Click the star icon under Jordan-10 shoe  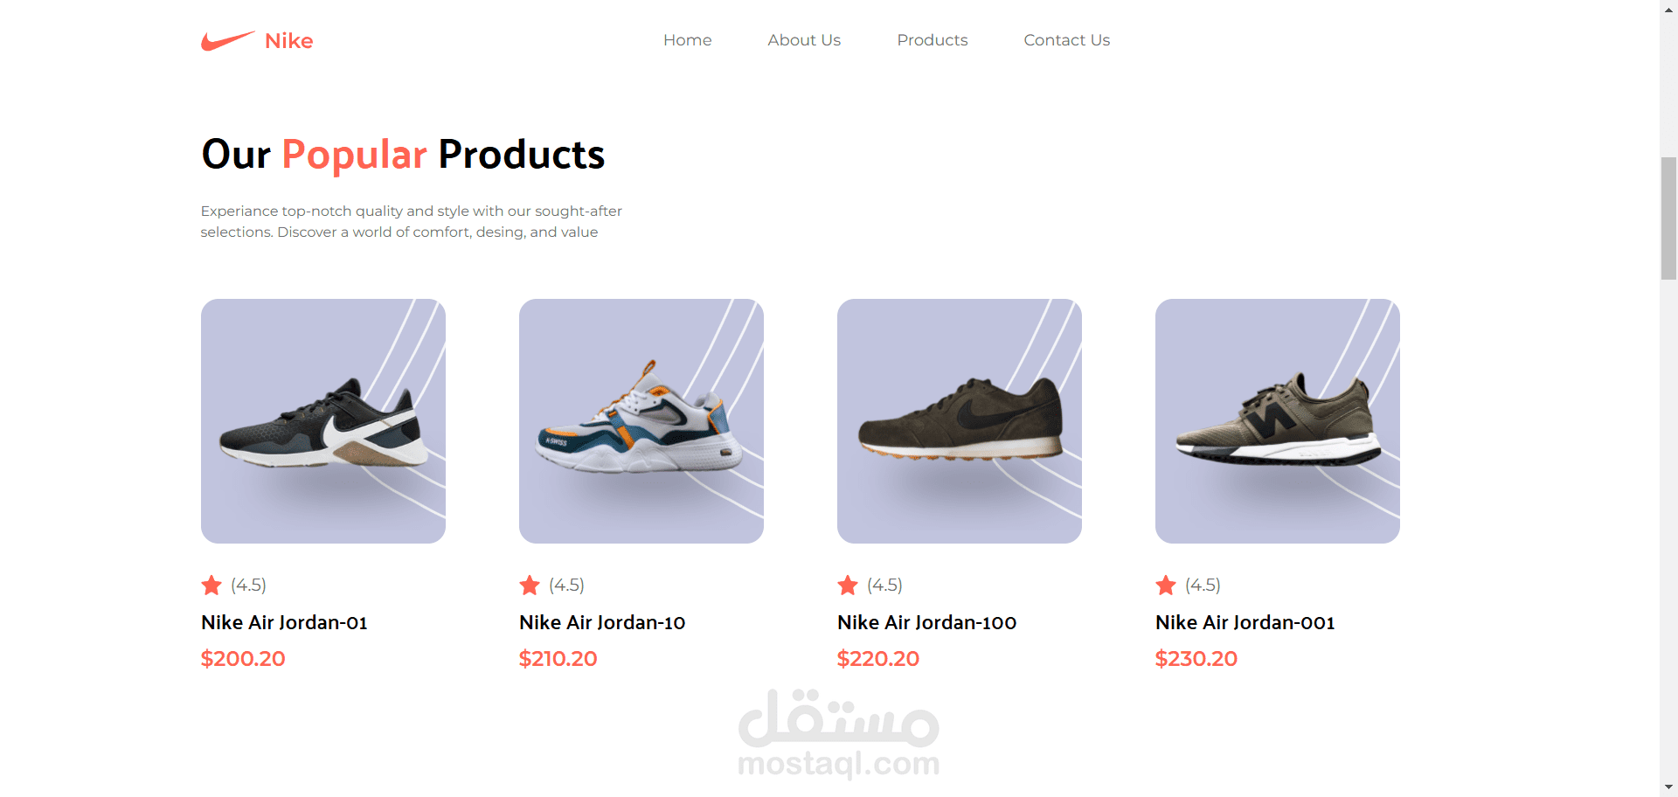click(x=530, y=585)
